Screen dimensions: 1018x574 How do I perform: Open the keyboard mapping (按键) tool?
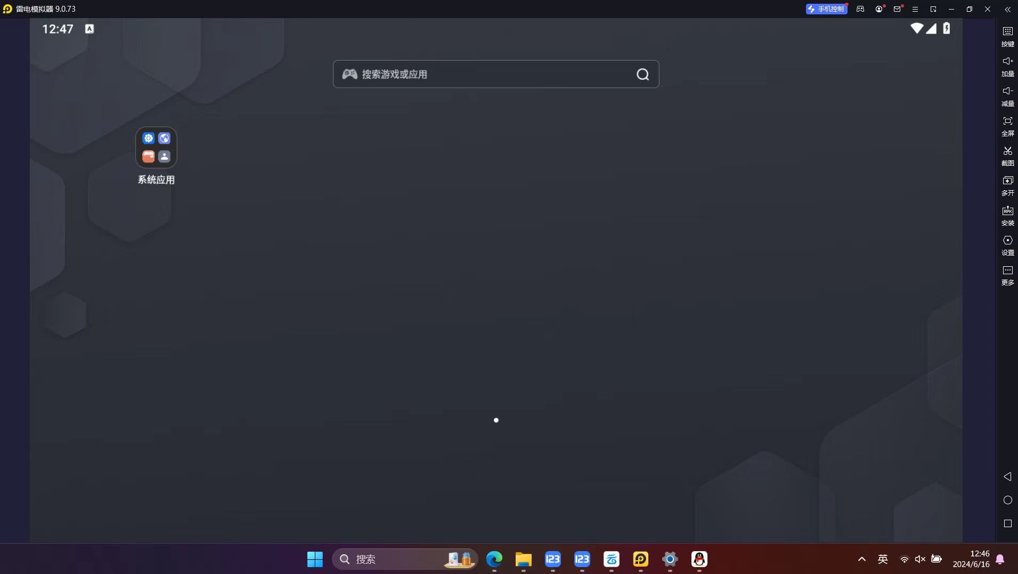(x=1007, y=36)
